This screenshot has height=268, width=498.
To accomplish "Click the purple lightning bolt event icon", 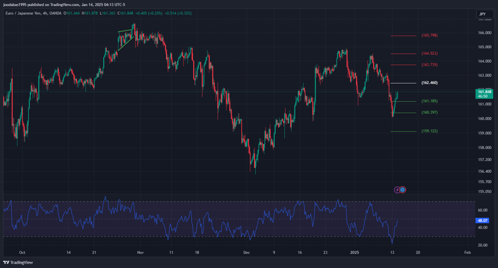I will click(x=397, y=190).
